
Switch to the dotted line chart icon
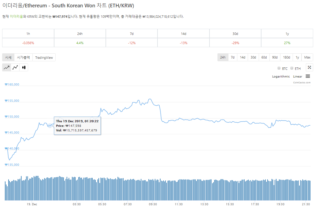click(x=15, y=67)
